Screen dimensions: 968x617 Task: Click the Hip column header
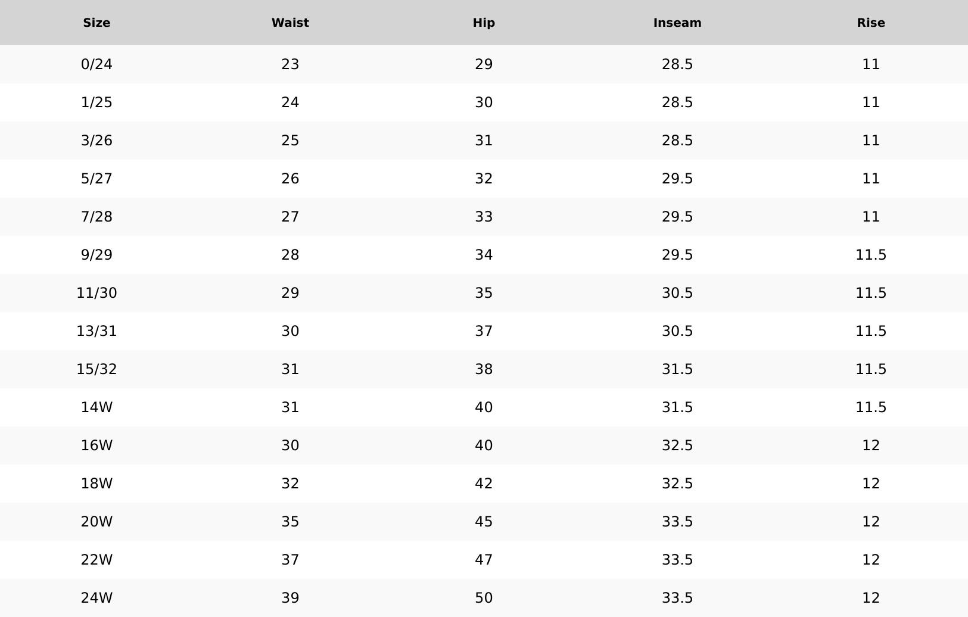click(484, 23)
